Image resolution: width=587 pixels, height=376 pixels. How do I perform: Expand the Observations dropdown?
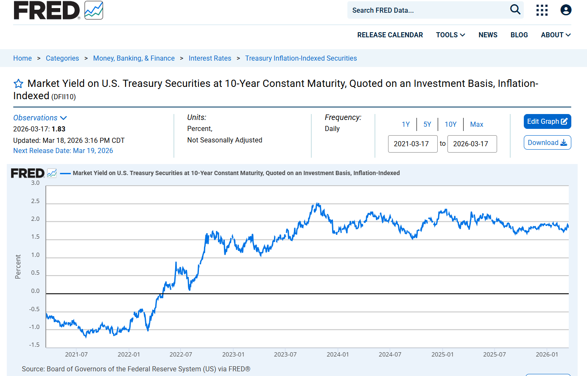coord(40,118)
